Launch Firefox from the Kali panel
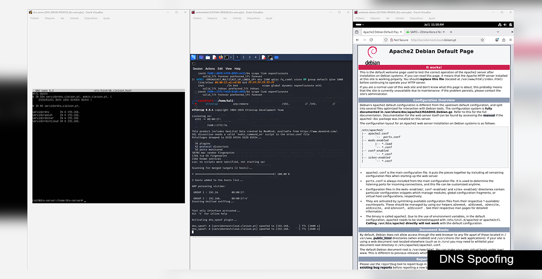Image resolution: width=542 pixels, height=279 pixels. [x=221, y=57]
